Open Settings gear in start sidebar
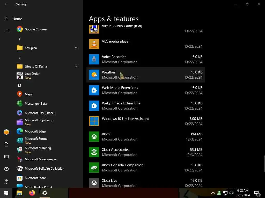 (x=6, y=169)
